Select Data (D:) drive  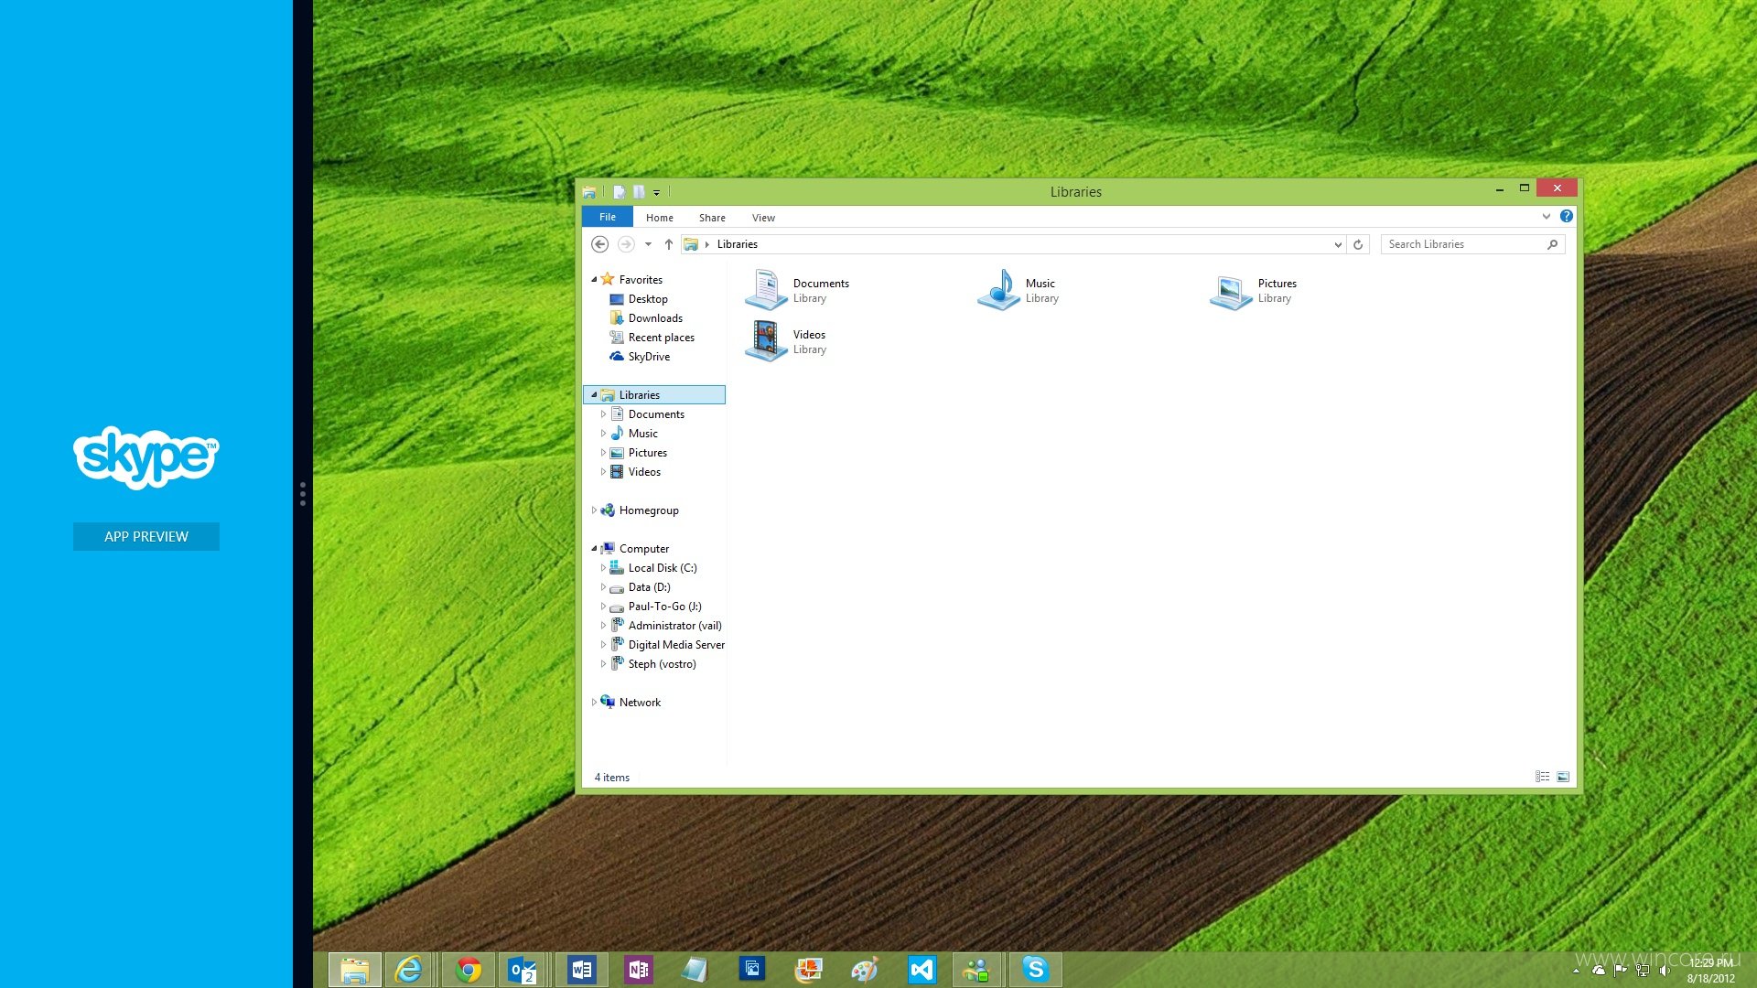tap(649, 587)
